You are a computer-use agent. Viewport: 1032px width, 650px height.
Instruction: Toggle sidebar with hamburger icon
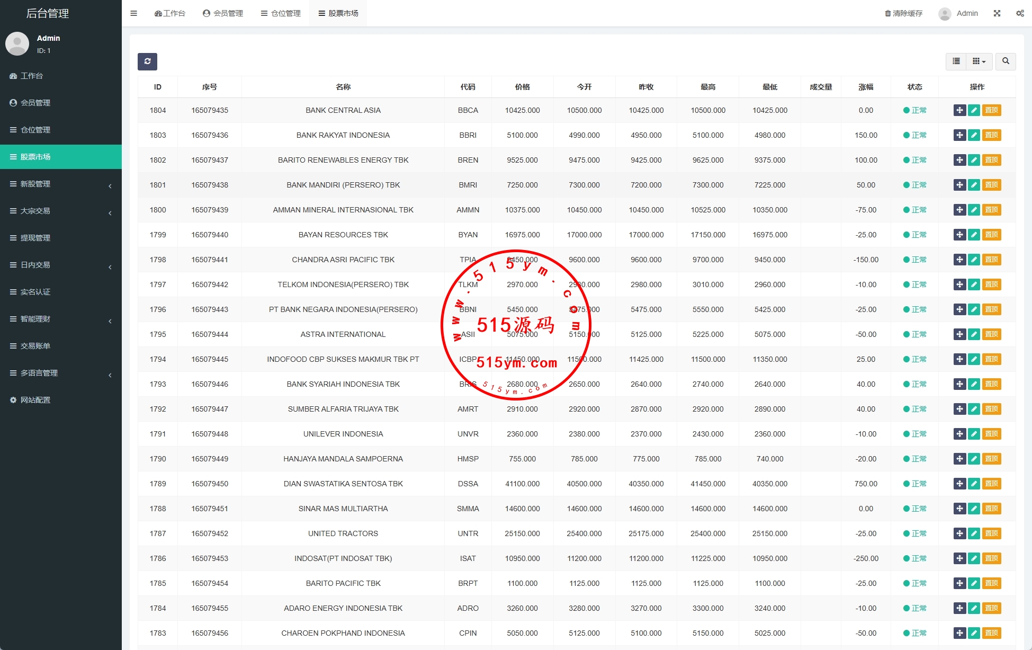(x=133, y=13)
